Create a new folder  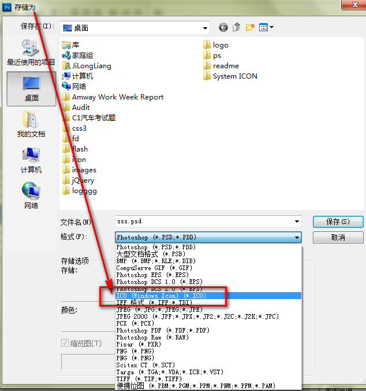click(x=250, y=27)
